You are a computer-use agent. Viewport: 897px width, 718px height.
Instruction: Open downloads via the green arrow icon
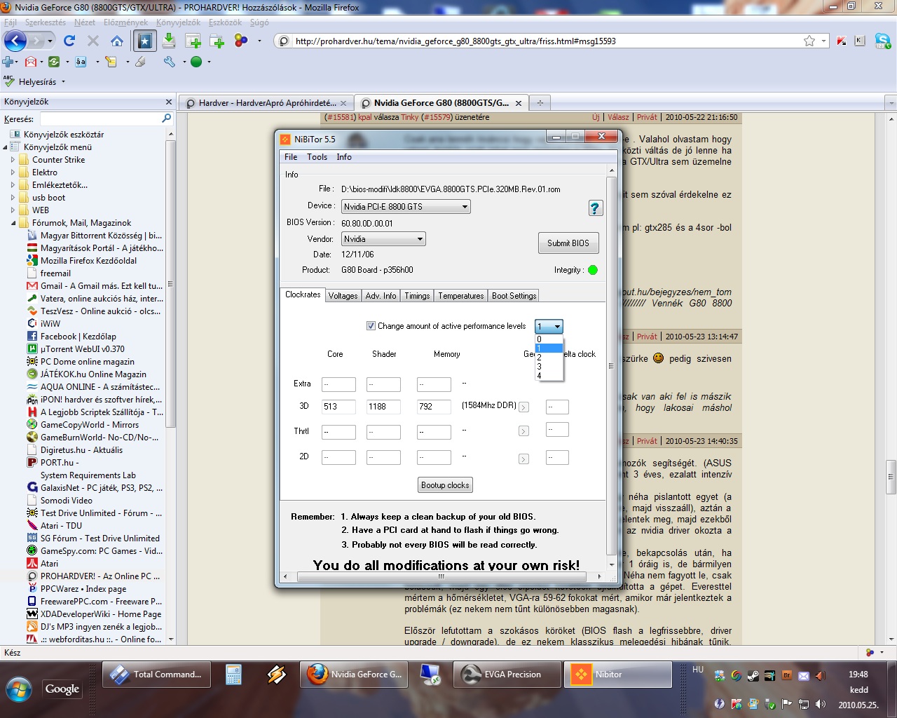tap(169, 41)
